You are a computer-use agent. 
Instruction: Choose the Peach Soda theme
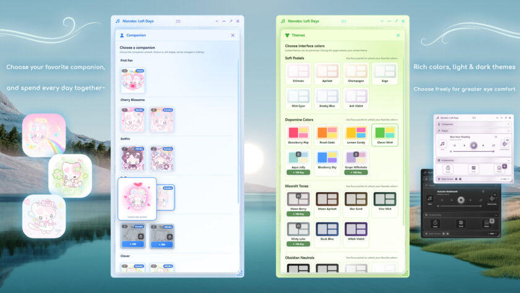(327, 135)
